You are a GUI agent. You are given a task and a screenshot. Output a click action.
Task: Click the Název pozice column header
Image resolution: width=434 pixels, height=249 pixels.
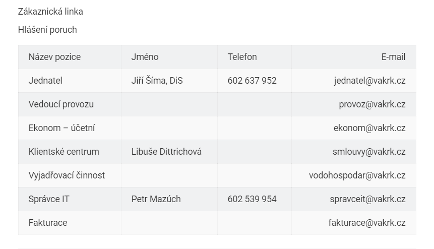54,57
